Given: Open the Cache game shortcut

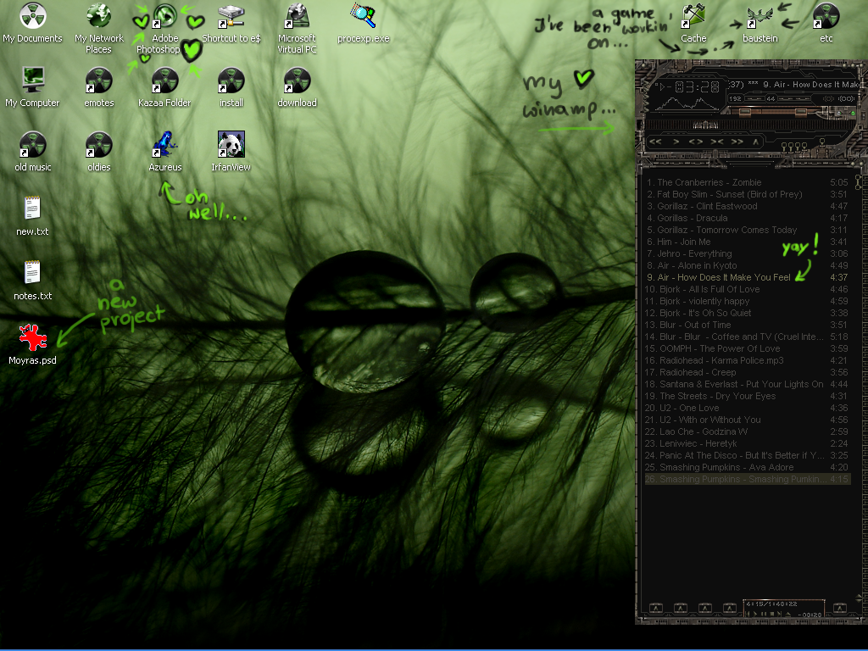Looking at the screenshot, I should pos(693,23).
